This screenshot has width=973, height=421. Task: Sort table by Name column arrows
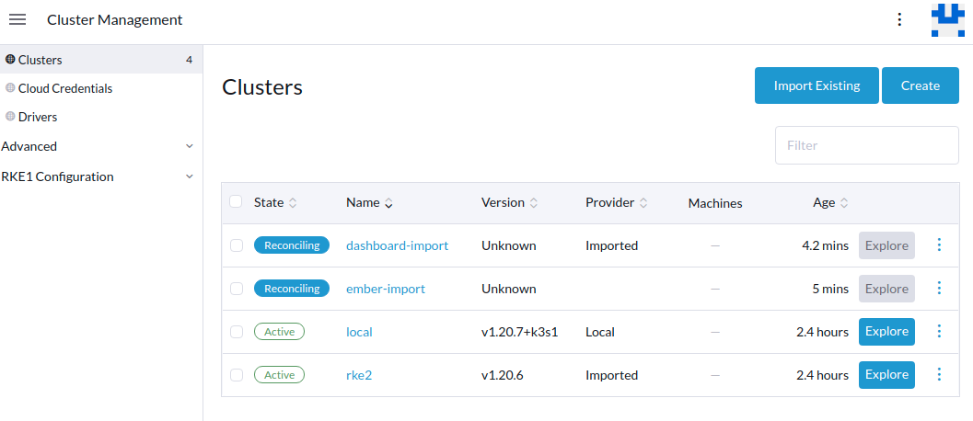388,203
